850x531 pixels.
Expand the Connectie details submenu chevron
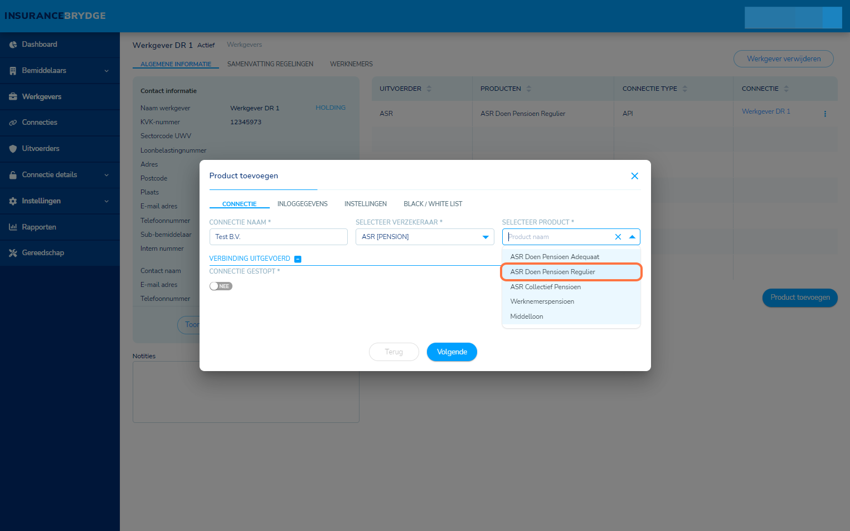(x=106, y=175)
